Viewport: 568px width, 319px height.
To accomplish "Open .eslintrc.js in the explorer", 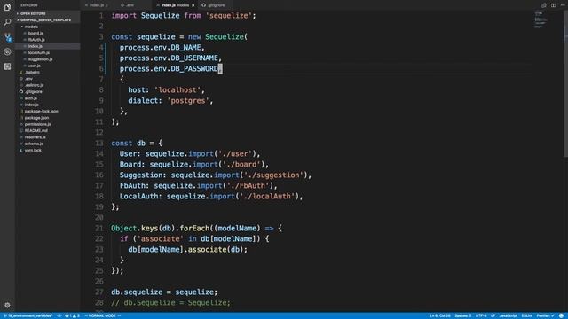I will point(34,85).
